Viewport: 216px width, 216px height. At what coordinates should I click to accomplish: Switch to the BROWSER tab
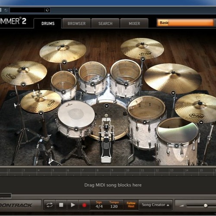[76, 23]
